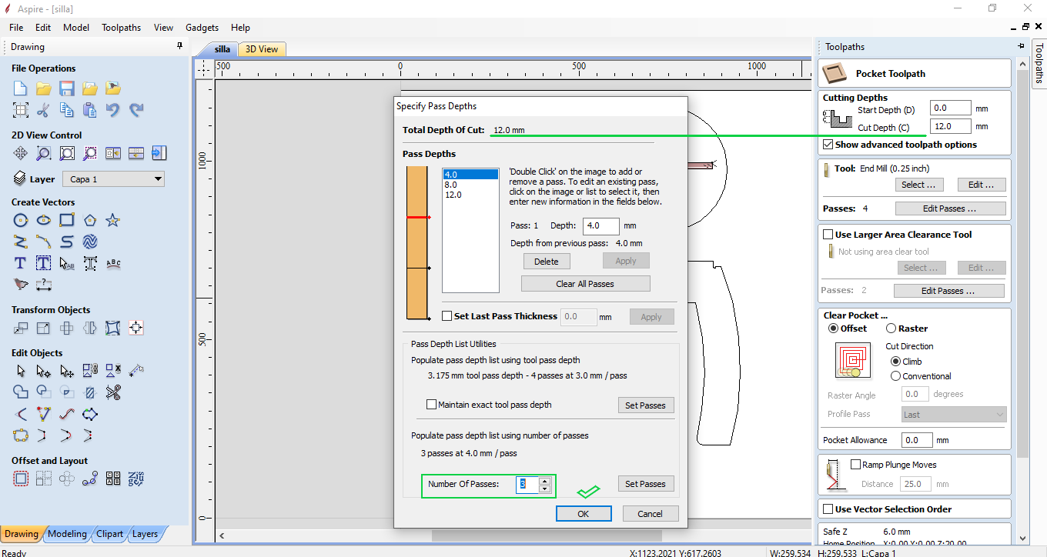The height and width of the screenshot is (557, 1047).
Task: Switch to the Clipart tab
Action: coord(110,534)
